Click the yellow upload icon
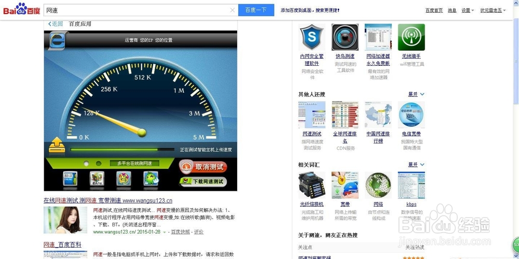This screenshot has width=519, height=259. point(57,146)
